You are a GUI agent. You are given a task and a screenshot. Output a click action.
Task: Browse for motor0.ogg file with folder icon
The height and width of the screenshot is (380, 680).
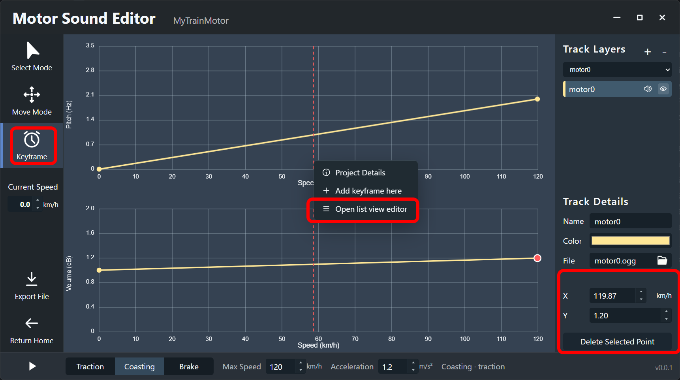(x=662, y=260)
